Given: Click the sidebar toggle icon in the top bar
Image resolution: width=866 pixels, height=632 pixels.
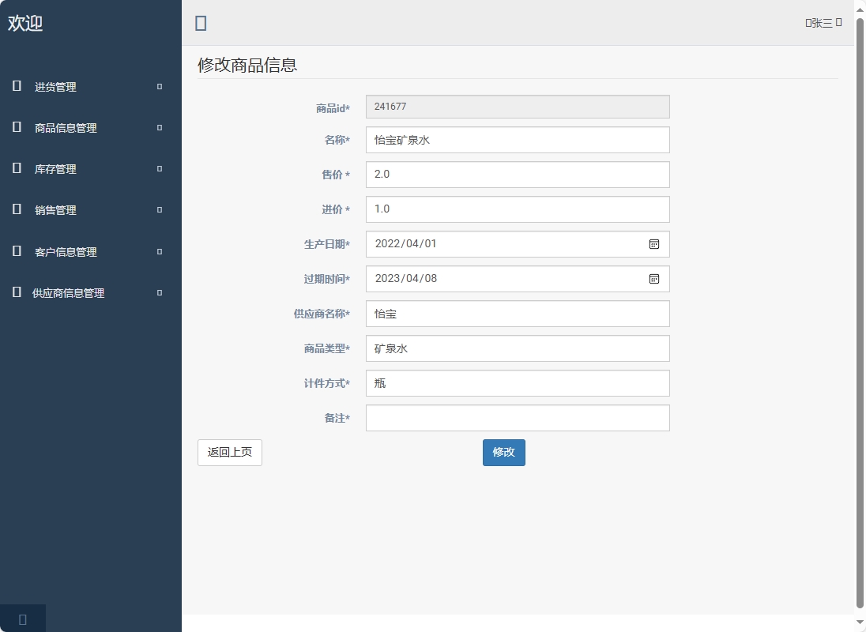Looking at the screenshot, I should 200,23.
